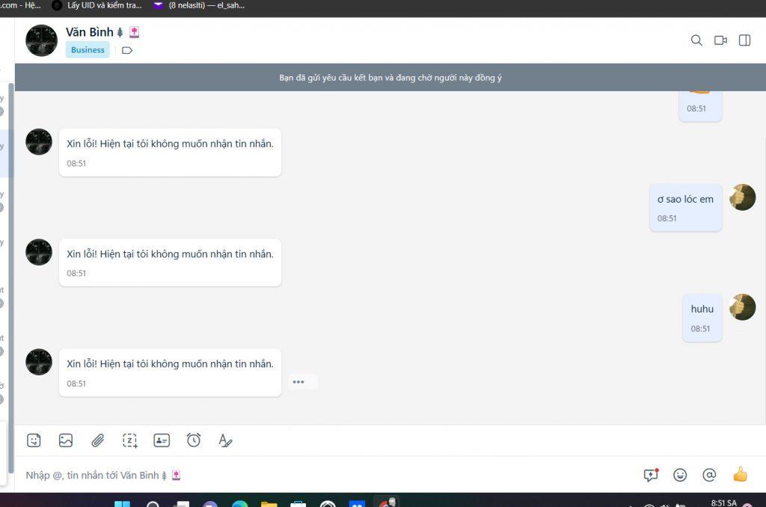Send a thumbs-up like
The width and height of the screenshot is (766, 507).
point(740,475)
